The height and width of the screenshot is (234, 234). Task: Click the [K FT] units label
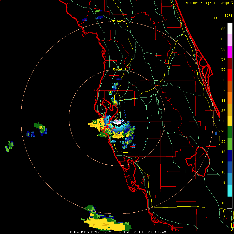[x=220, y=18]
